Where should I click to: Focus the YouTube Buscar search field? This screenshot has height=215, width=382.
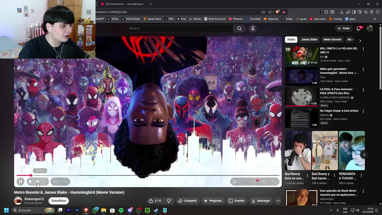point(180,28)
